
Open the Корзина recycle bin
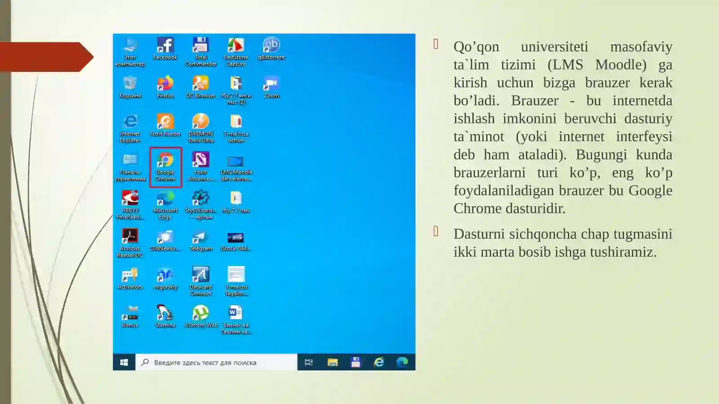130,86
